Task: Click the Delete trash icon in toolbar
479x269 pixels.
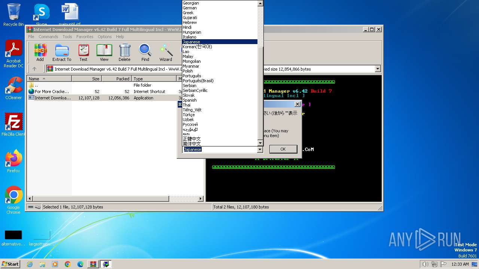Action: pos(125,52)
